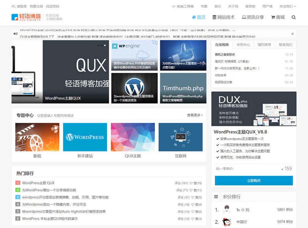This screenshot has width=308, height=228.
Task: Open the 影视 topic thumbnail
Action: tap(37, 137)
